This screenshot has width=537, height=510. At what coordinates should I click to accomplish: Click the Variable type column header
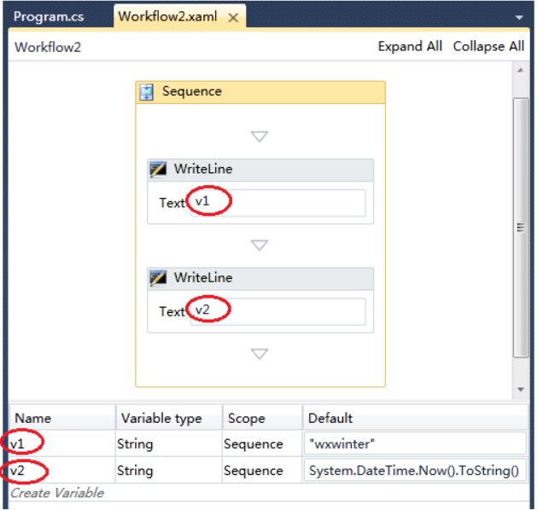[x=169, y=418]
